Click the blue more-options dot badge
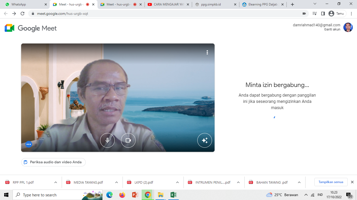The image size is (357, 200). pyautogui.click(x=29, y=144)
